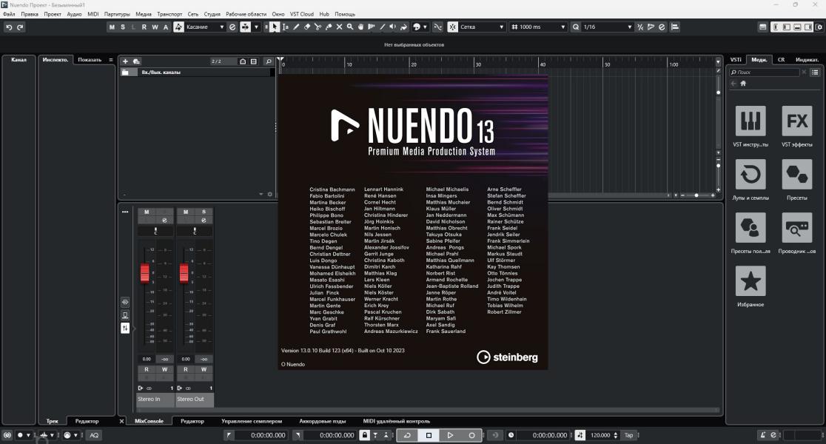Screen dimensions: 826x444
Task: Open Loops and Samples tile
Action: tap(751, 175)
